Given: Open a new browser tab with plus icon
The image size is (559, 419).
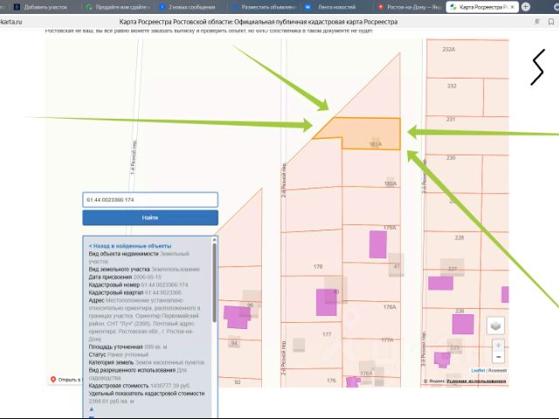Looking at the screenshot, I should (526, 7).
